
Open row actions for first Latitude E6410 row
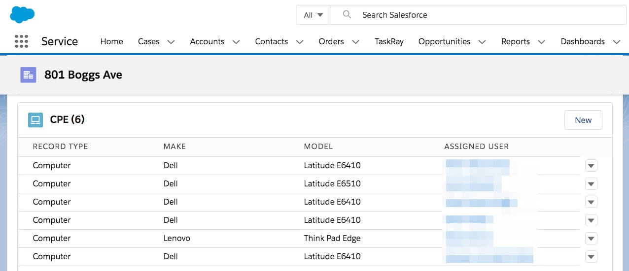[x=591, y=166]
